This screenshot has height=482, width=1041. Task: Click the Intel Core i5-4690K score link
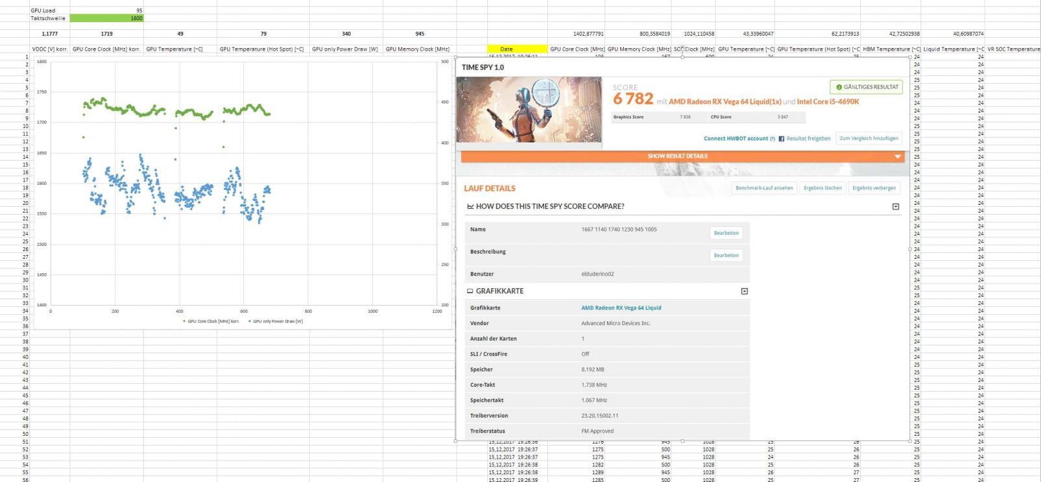pyautogui.click(x=828, y=101)
